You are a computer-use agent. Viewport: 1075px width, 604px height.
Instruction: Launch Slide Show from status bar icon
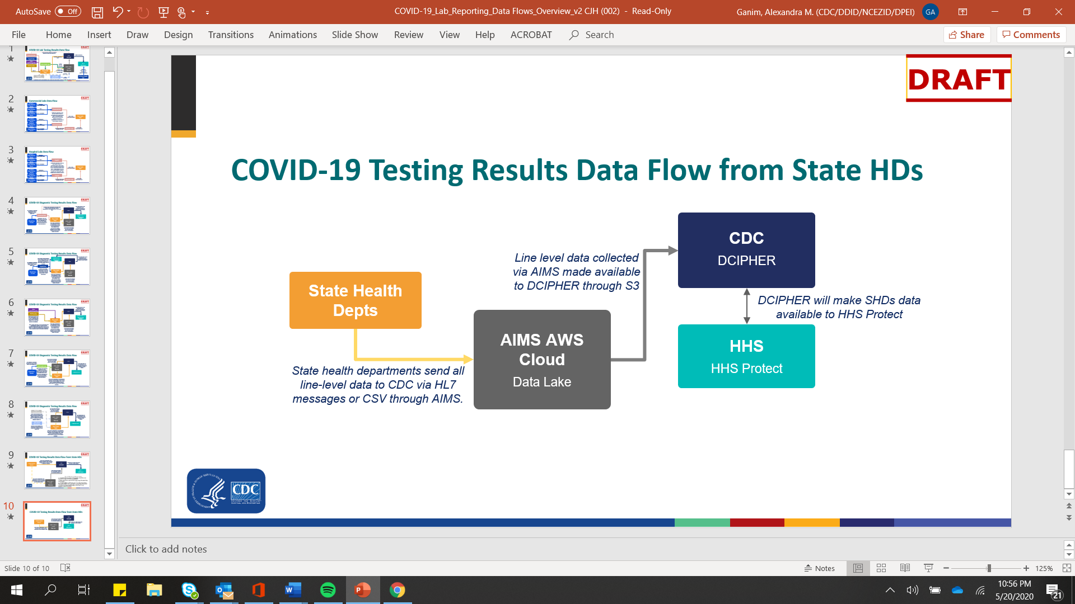pos(928,568)
